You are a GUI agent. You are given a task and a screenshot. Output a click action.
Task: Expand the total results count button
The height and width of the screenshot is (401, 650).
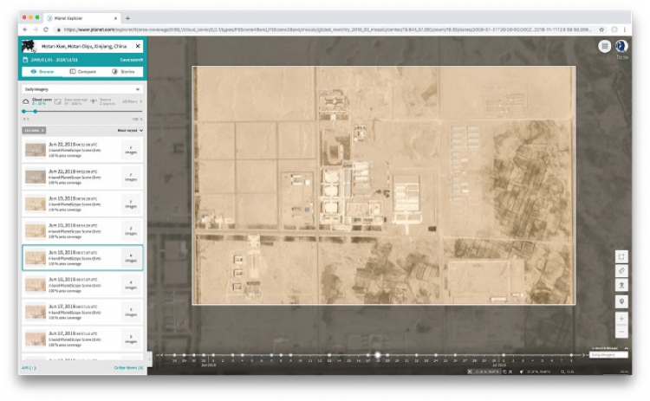(34, 131)
